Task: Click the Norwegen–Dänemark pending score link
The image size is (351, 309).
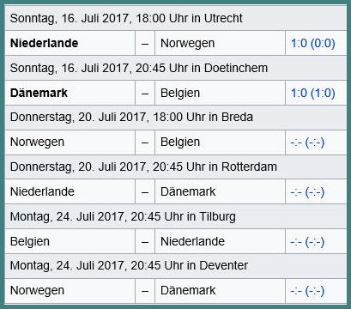Action: click(x=307, y=291)
